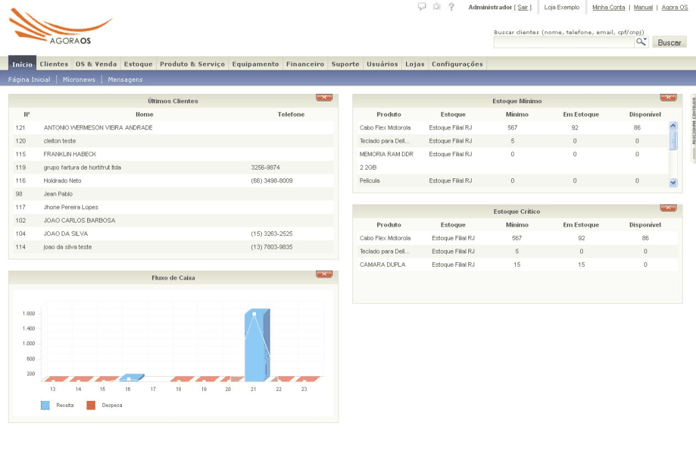Close the Estoque Mínimo panel

[668, 97]
